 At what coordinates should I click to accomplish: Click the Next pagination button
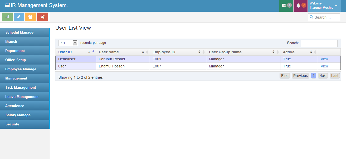(323, 76)
